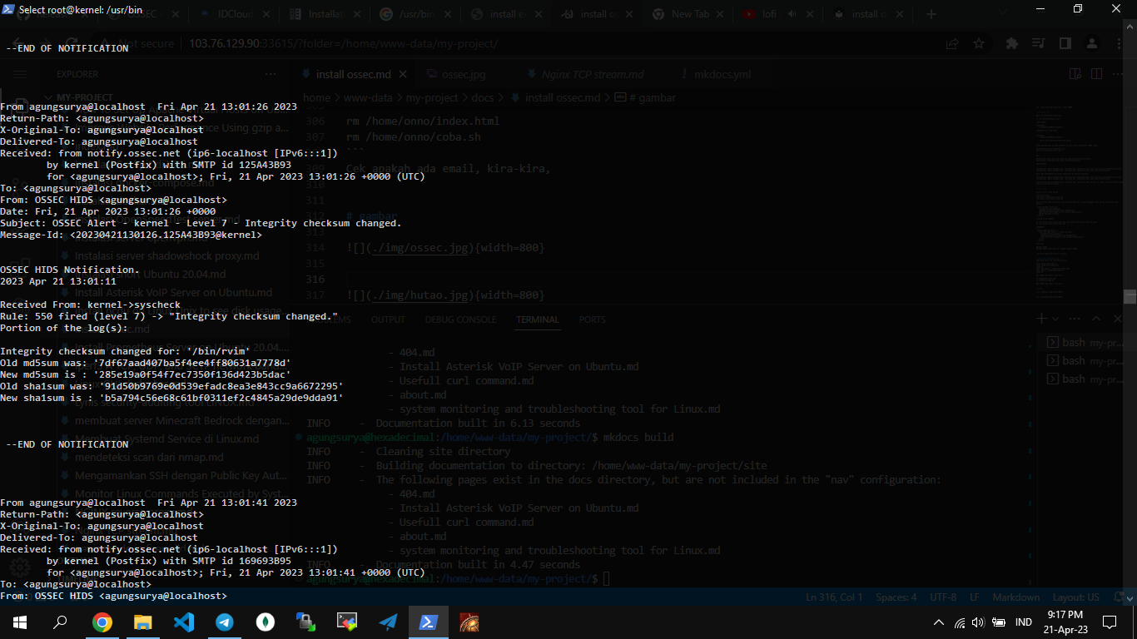
Task: Open MongoDB Compass green leaf icon
Action: click(x=265, y=622)
